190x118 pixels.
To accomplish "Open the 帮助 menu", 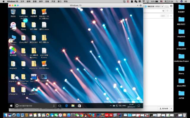I will pos(66,1).
